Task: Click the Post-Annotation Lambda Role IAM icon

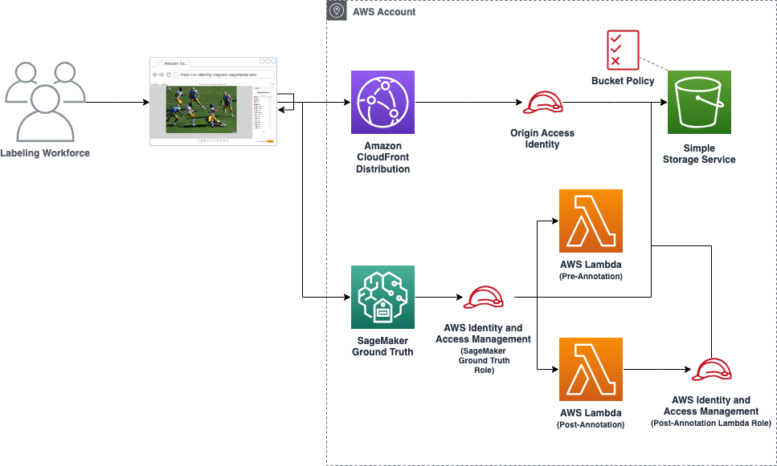Action: coord(712,370)
